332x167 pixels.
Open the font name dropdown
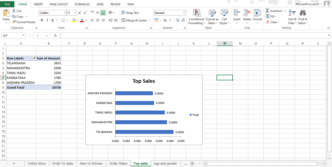(x=64, y=12)
